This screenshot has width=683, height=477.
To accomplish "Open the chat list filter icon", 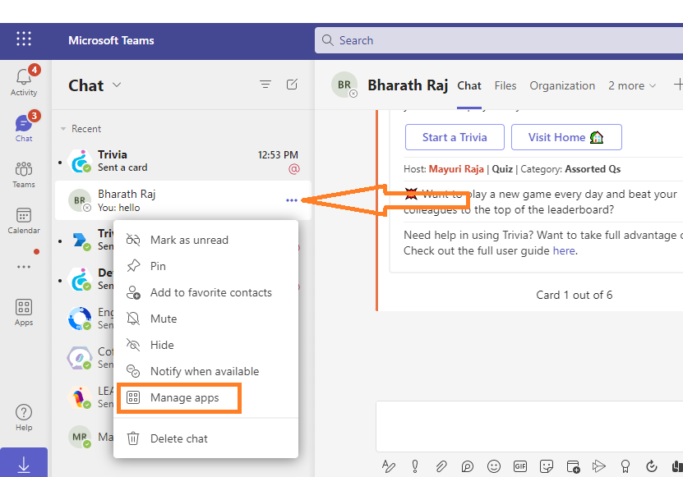I will pyautogui.click(x=265, y=84).
